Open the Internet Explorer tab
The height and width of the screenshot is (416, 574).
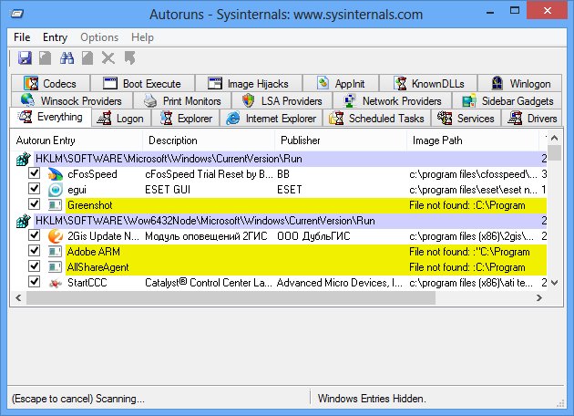tap(271, 118)
